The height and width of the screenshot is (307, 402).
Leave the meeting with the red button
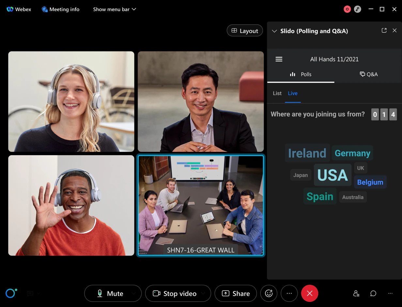click(x=310, y=293)
